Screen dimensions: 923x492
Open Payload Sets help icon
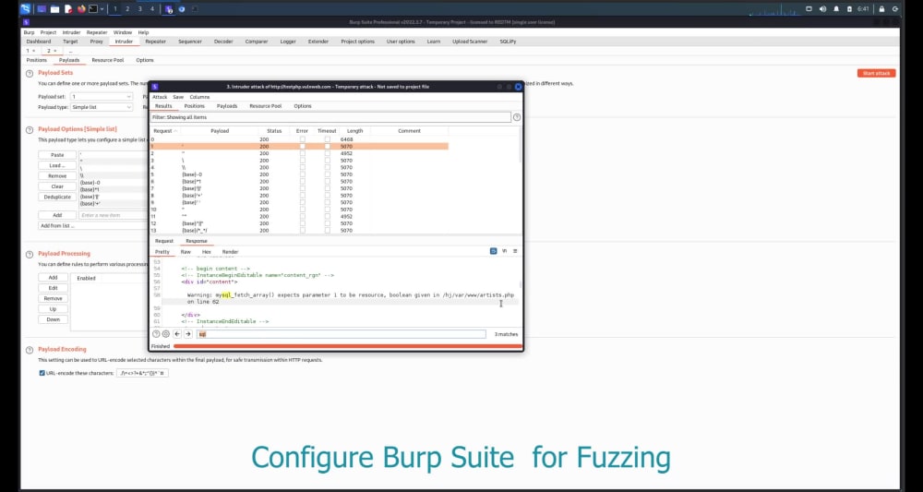(x=30, y=74)
